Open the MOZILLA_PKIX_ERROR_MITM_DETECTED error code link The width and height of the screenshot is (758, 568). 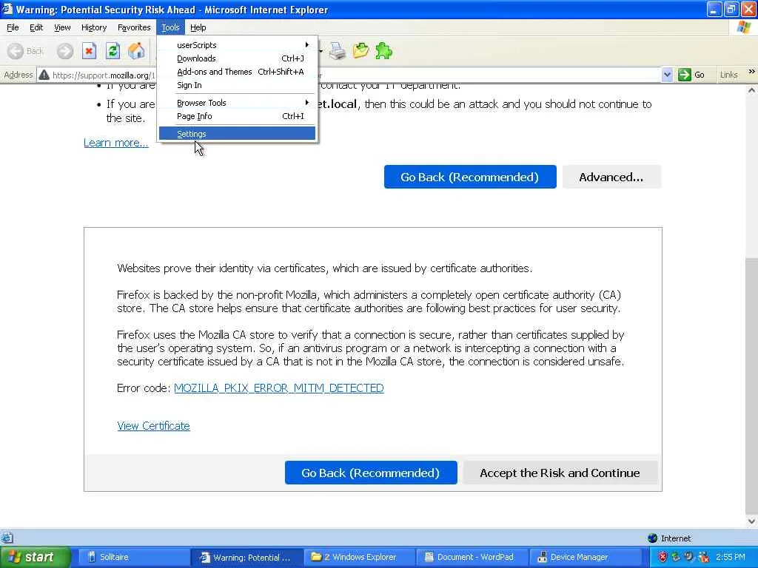[x=279, y=388]
